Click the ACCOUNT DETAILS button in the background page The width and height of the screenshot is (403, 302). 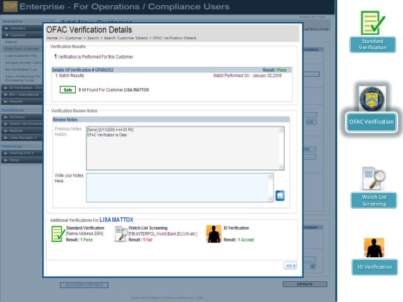(x=84, y=285)
